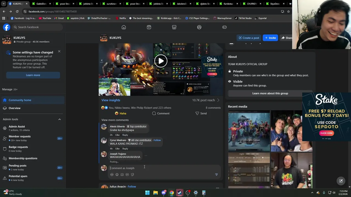Screen dimensions: 351x197
Task: Click the Invite button
Action: [x=270, y=38]
